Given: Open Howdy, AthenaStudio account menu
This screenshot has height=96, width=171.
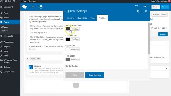Looking at the screenshot, I should [x=160, y=1].
